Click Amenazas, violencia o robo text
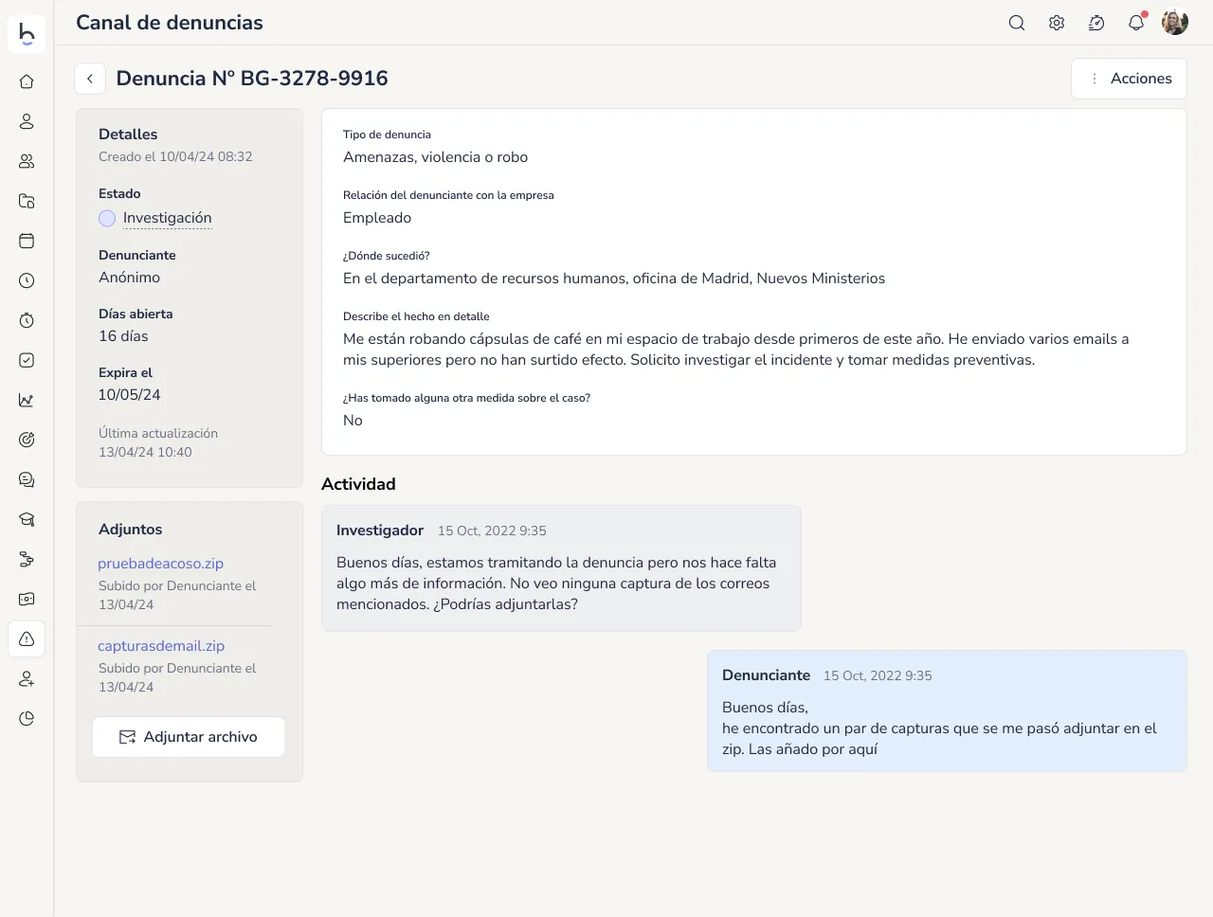Image resolution: width=1213 pixels, height=917 pixels. pyautogui.click(x=436, y=157)
